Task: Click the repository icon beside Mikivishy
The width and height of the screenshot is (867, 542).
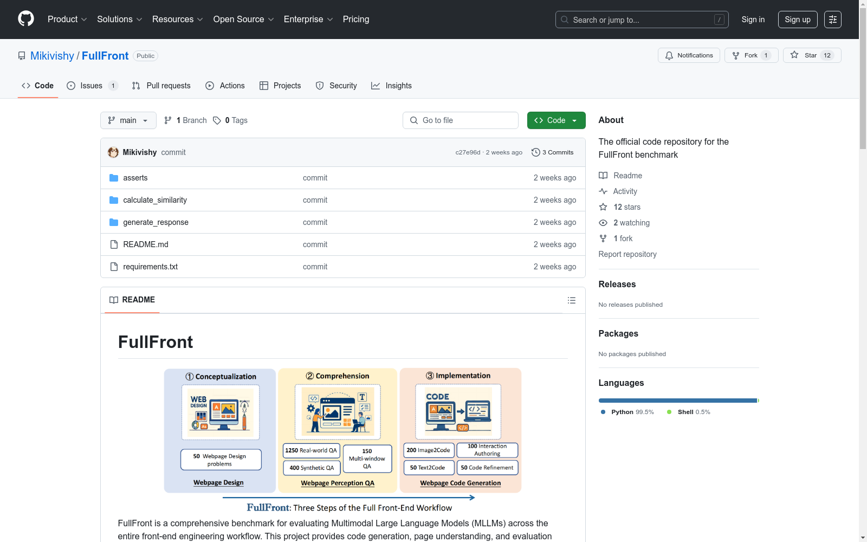Action: click(22, 56)
